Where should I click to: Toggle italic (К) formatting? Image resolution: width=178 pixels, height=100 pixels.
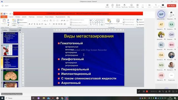click(32, 24)
